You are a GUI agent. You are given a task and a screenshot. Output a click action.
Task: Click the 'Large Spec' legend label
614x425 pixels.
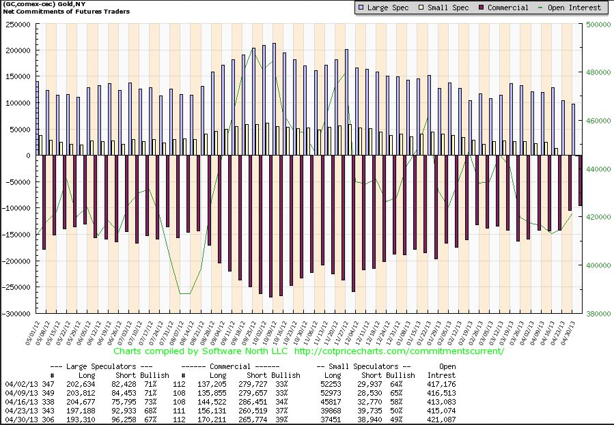tap(388, 8)
